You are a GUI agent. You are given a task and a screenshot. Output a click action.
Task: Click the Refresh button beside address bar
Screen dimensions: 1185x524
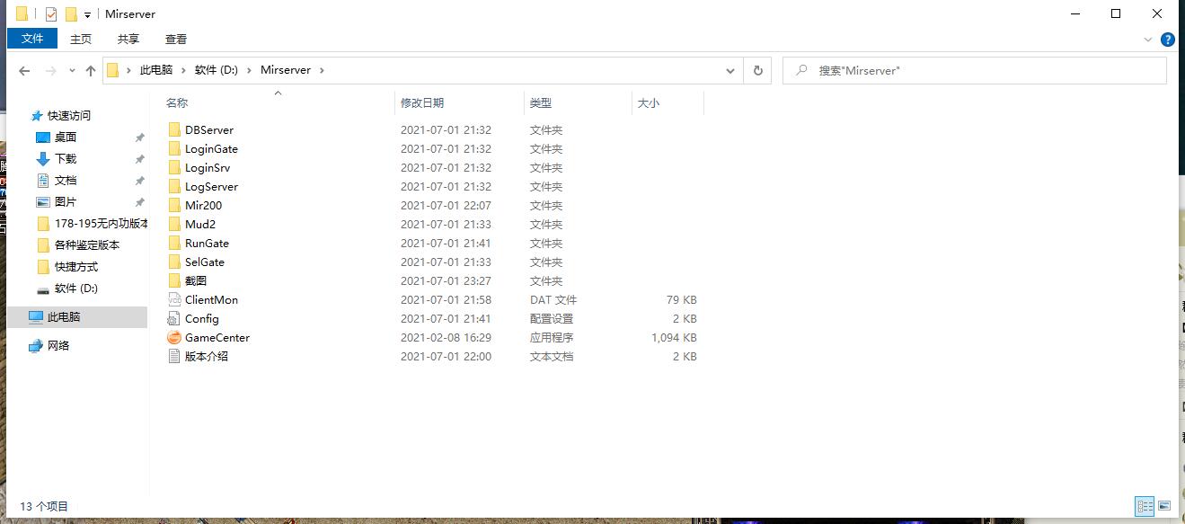tap(758, 70)
